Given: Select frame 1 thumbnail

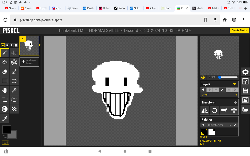Looking at the screenshot, I should 29,46.
